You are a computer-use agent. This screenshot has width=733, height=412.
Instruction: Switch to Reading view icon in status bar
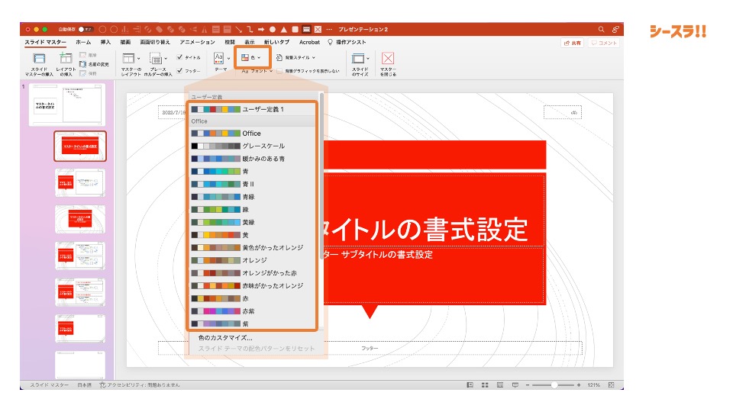pos(499,385)
